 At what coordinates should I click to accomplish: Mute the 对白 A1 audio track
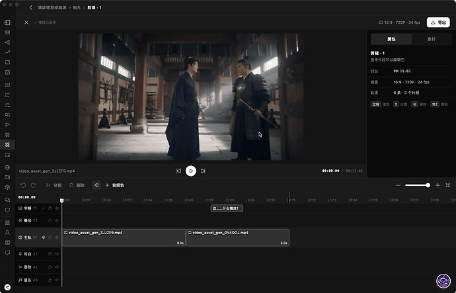(x=57, y=254)
